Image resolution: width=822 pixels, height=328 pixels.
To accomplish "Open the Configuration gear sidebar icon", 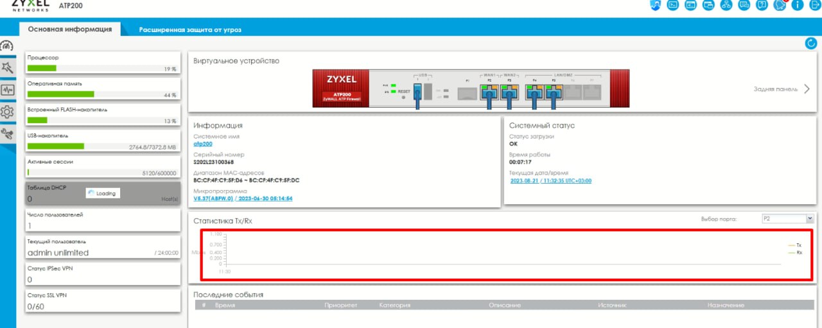I will [x=7, y=112].
